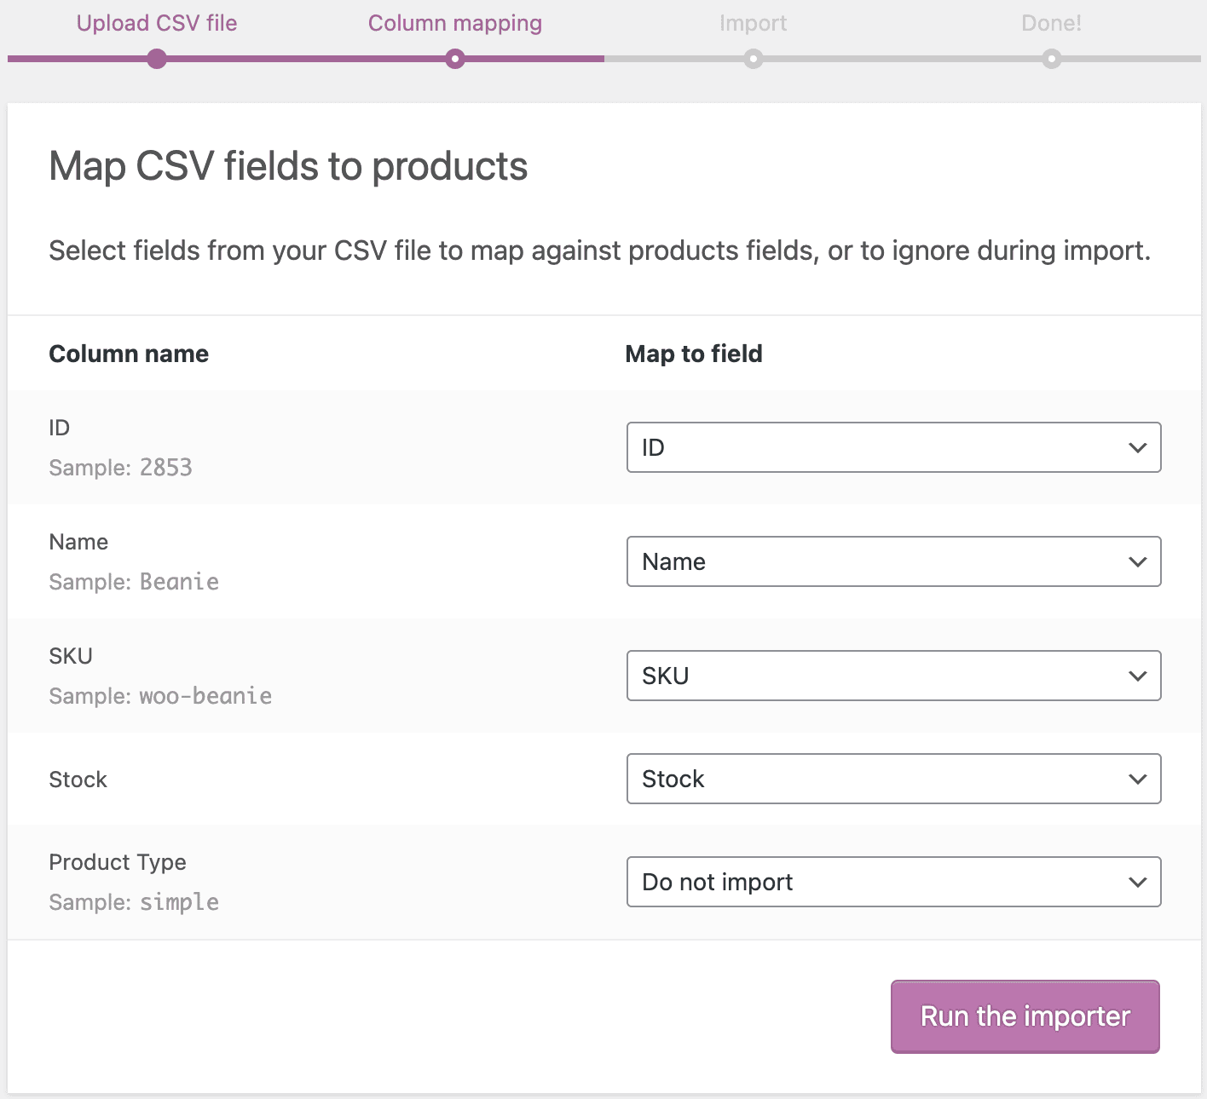Expand the Do not import dropdown

[x=893, y=882]
